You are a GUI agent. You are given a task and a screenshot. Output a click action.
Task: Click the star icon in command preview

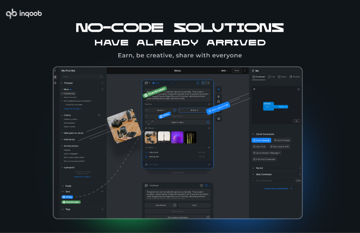[x=298, y=89]
